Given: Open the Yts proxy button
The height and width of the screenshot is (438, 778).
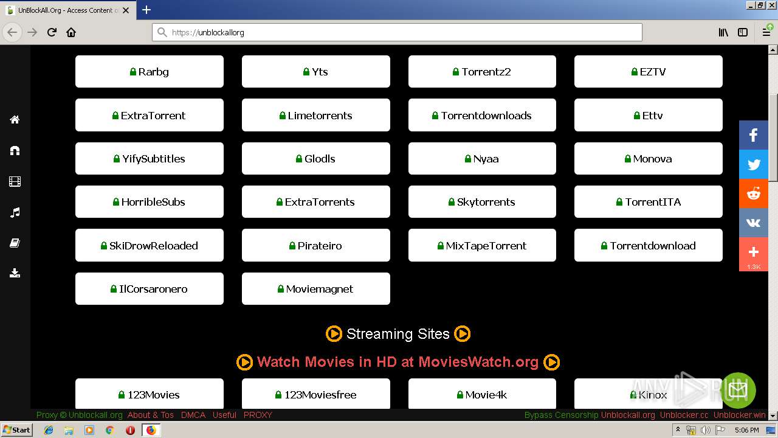Looking at the screenshot, I should (x=316, y=72).
